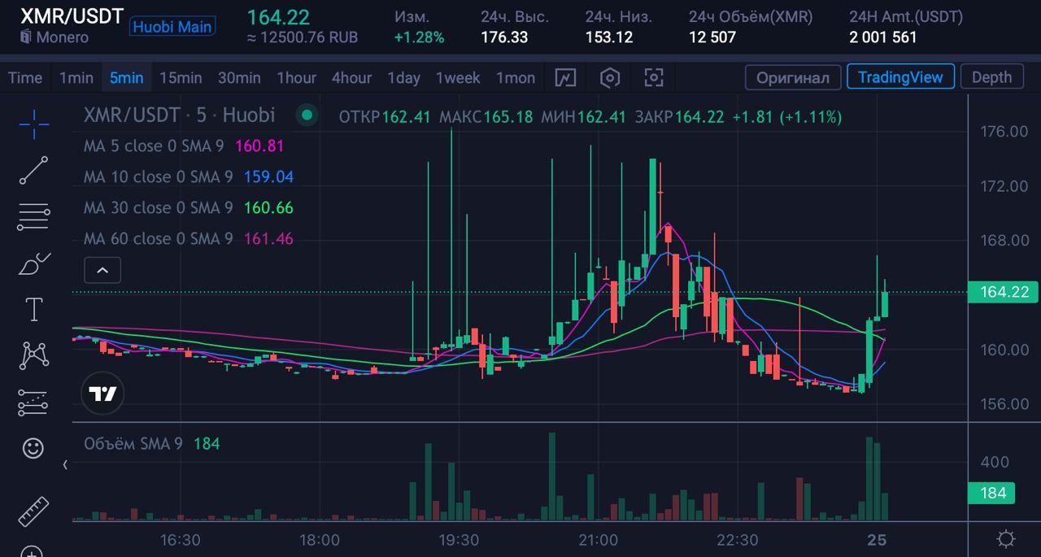
Task: Select the trend line drawing tool
Action: coord(33,170)
